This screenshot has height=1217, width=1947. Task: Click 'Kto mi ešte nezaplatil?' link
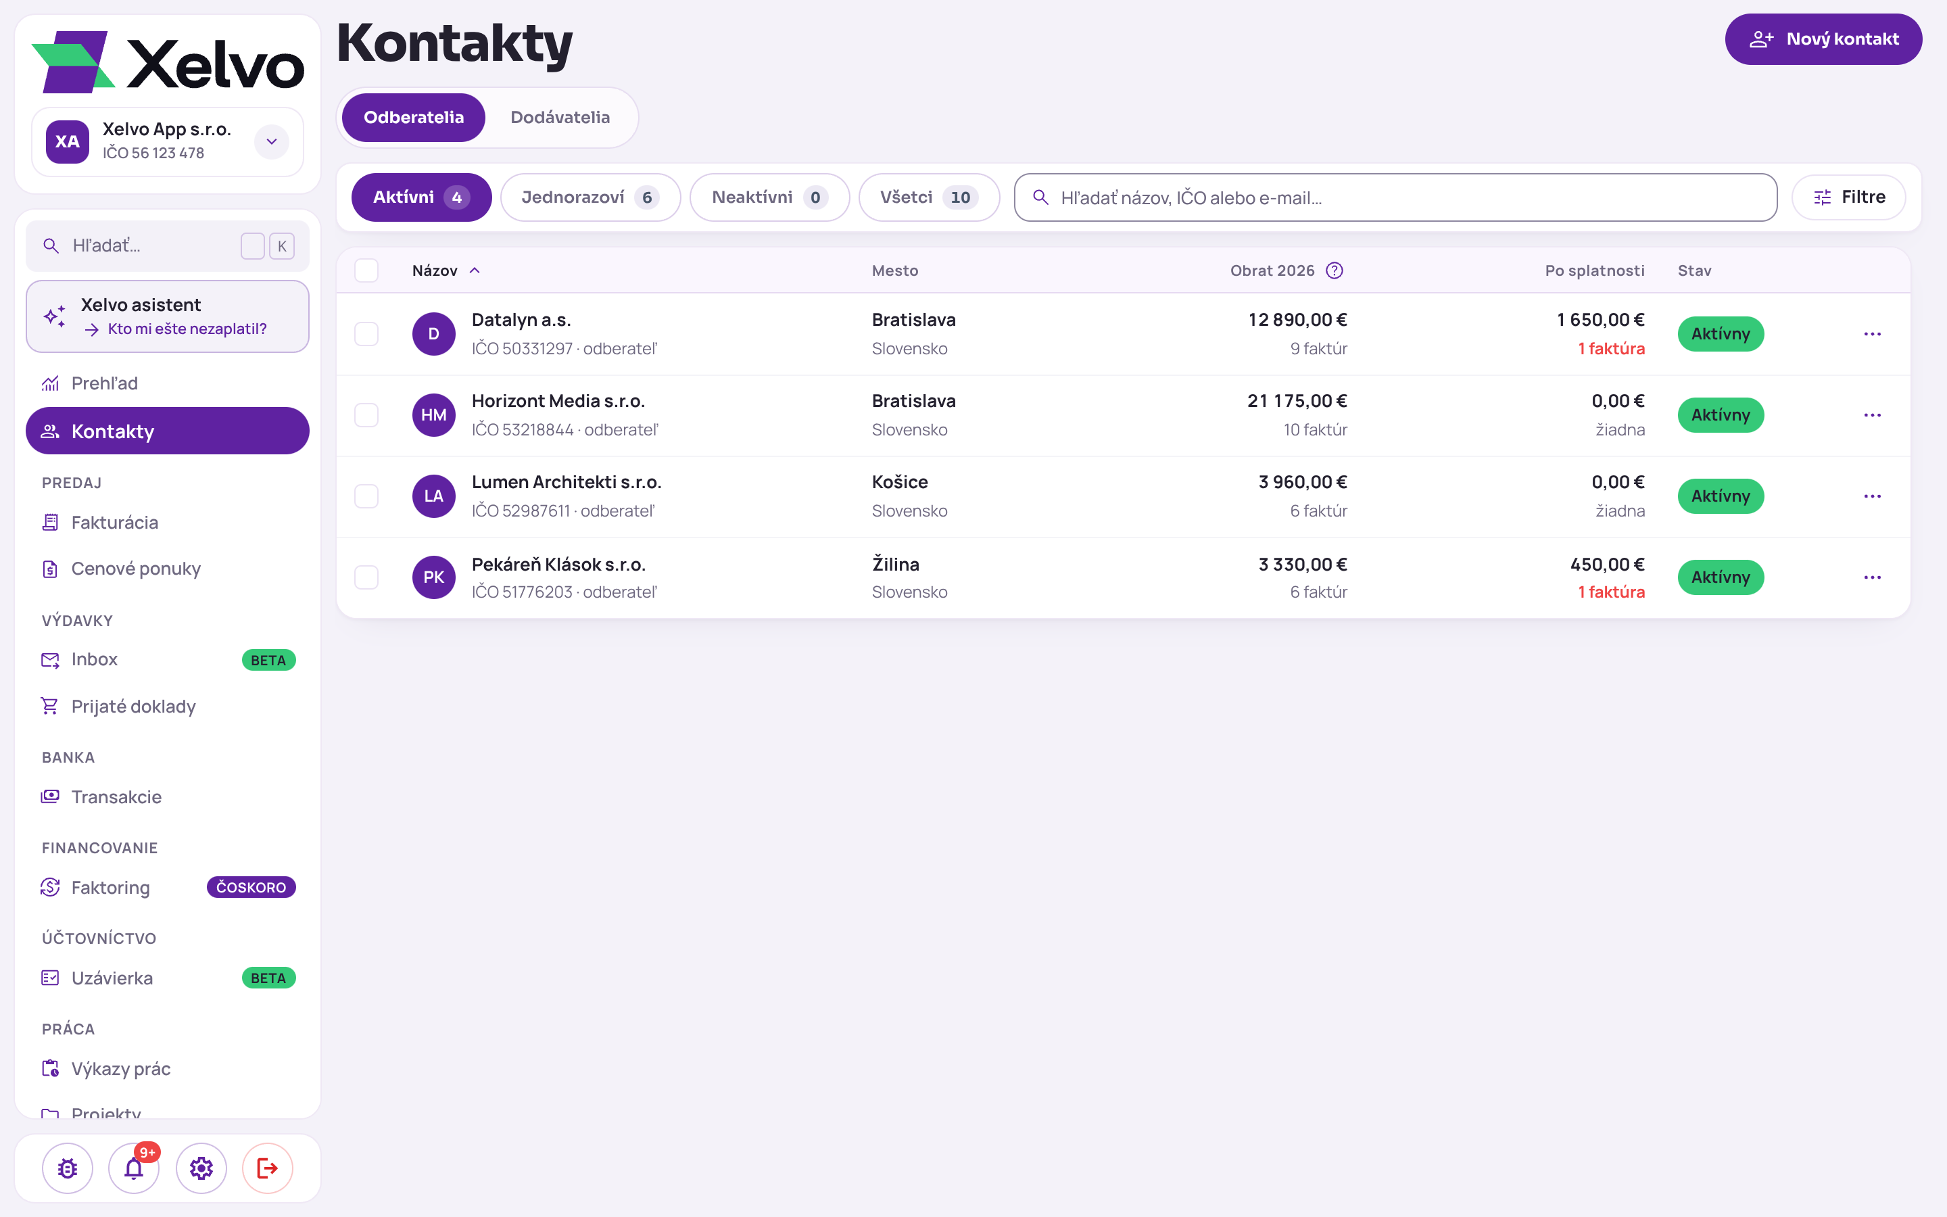pyautogui.click(x=187, y=329)
